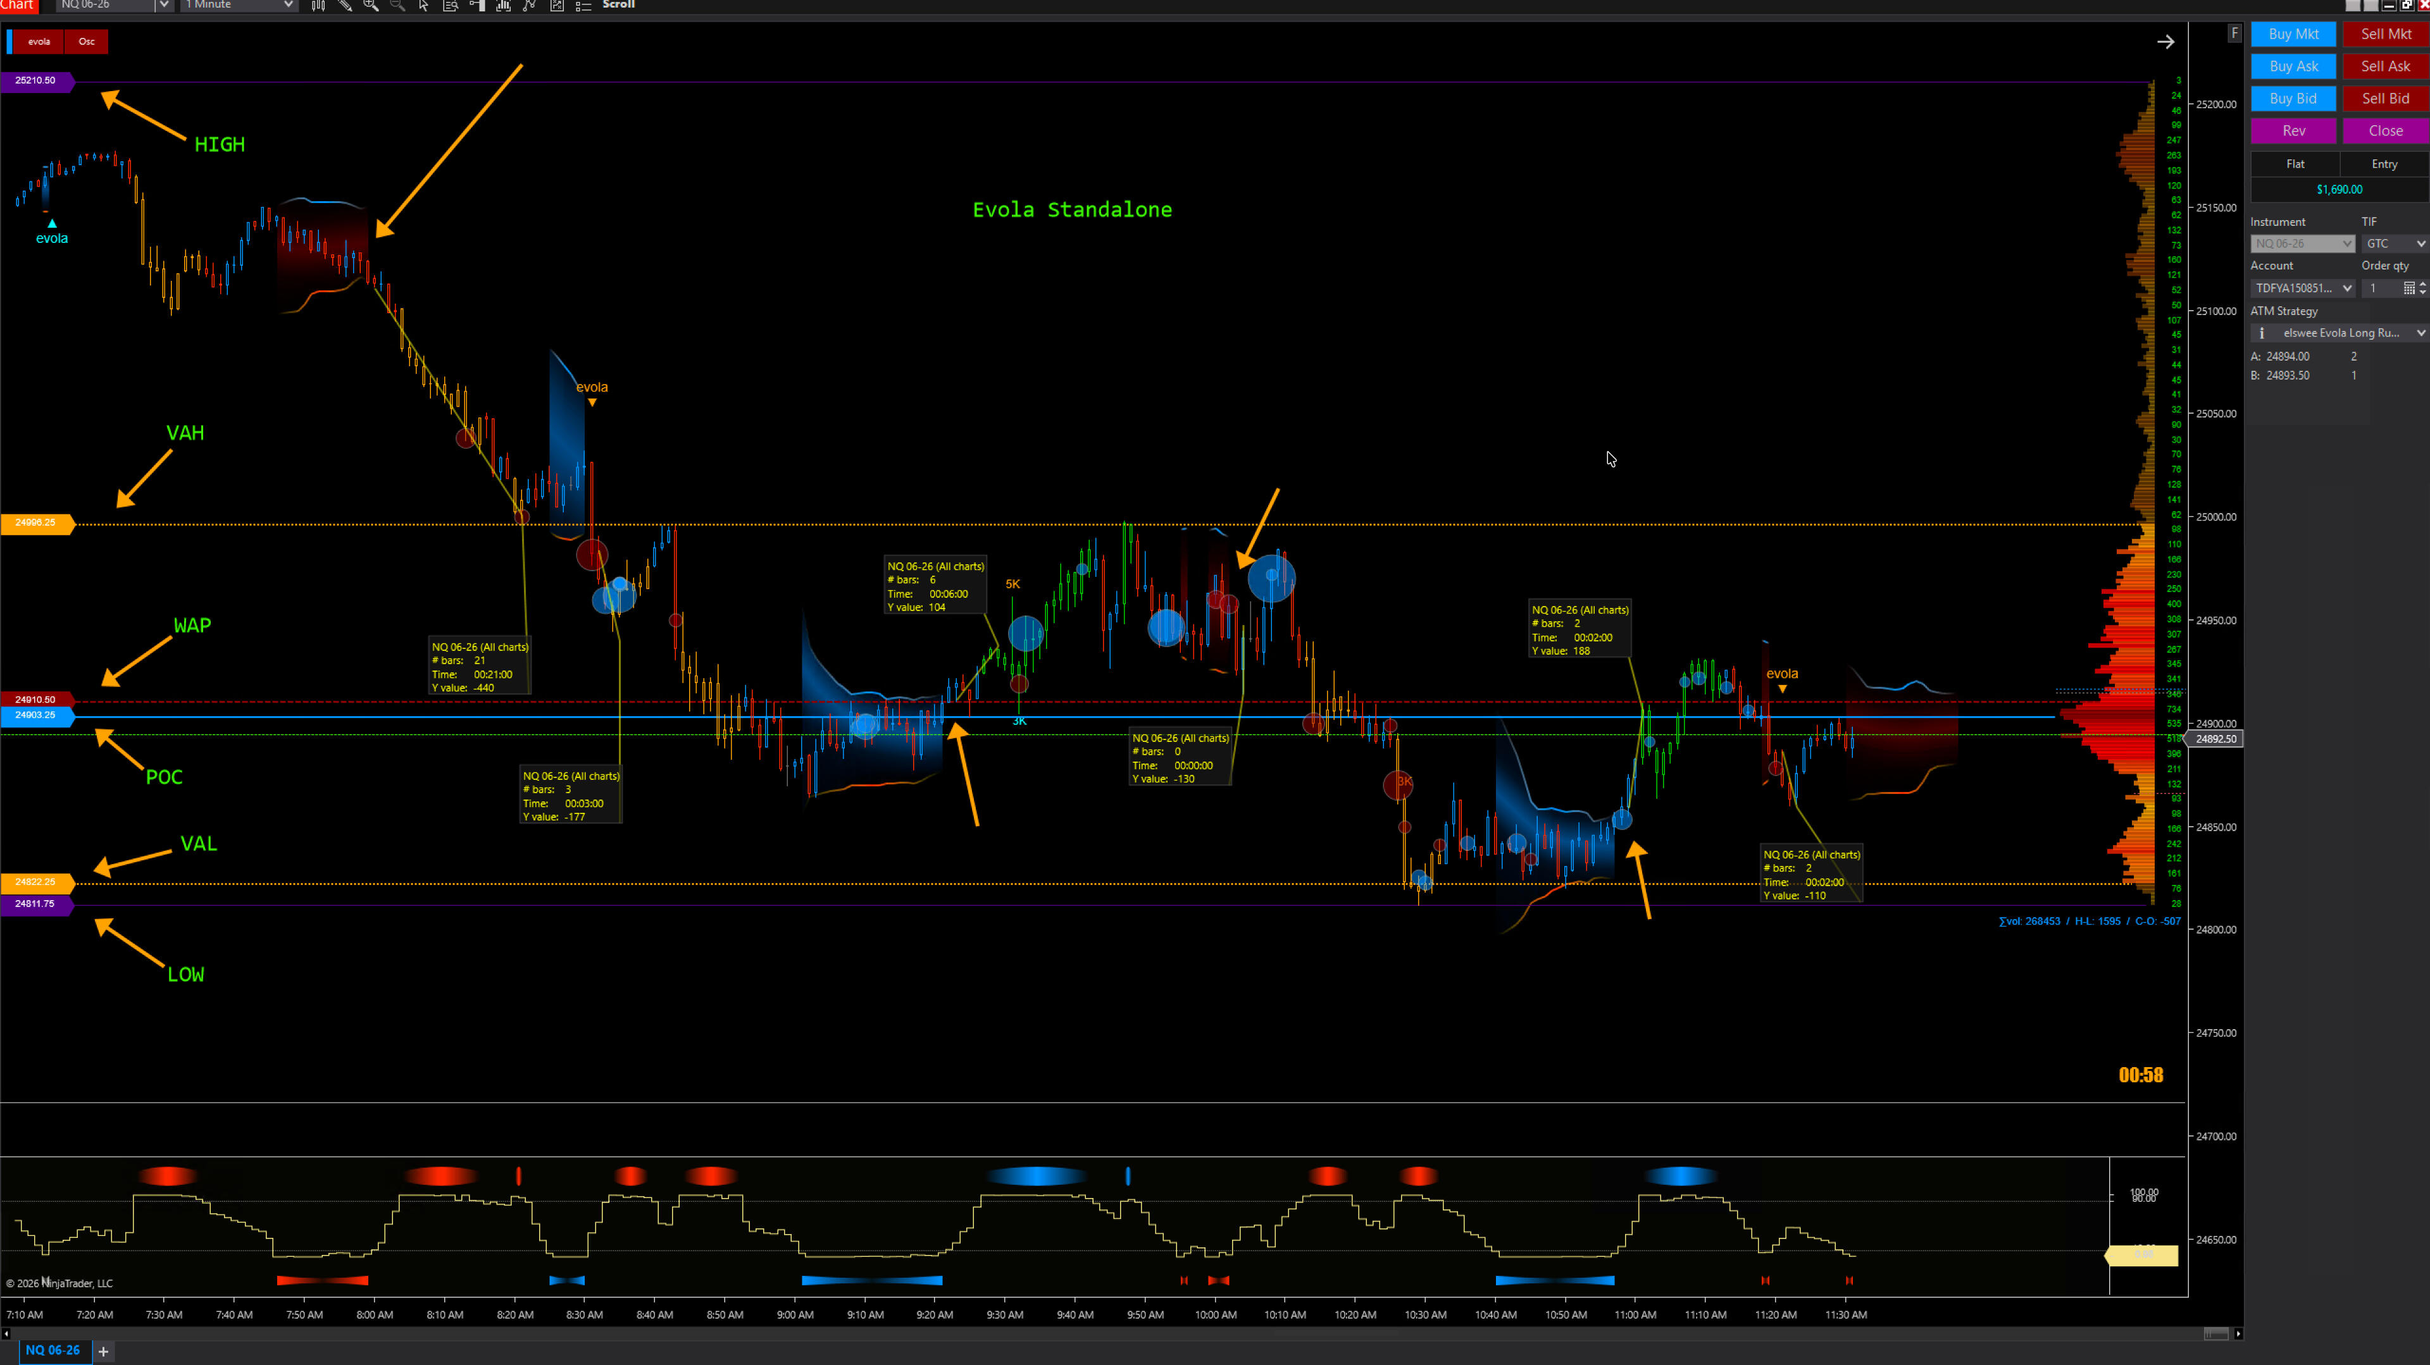Click the zoom in magnifier icon
Image resolution: width=2430 pixels, height=1365 pixels.
[371, 6]
